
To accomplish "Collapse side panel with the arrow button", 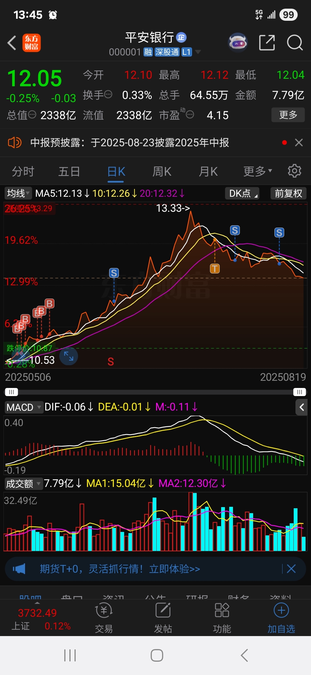I will 301,407.
